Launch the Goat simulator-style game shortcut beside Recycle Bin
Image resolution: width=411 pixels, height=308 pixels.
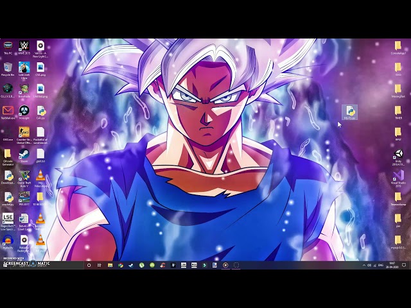pos(24,71)
